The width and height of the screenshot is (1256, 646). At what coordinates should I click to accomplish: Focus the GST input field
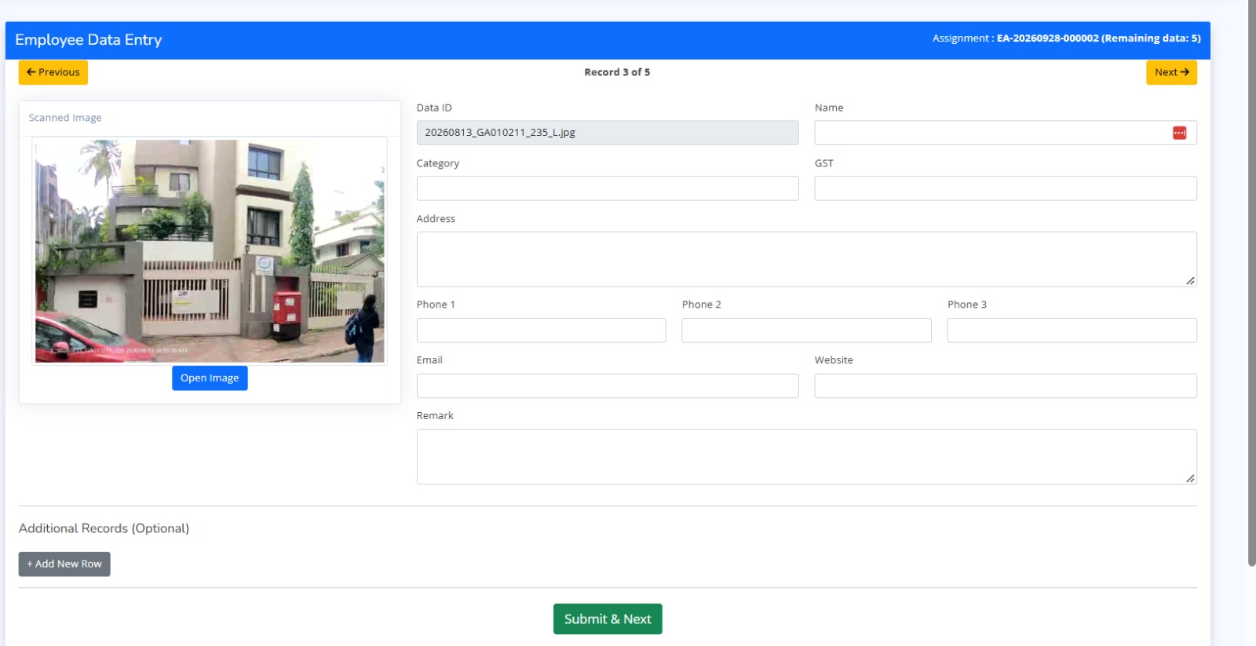(x=1006, y=188)
